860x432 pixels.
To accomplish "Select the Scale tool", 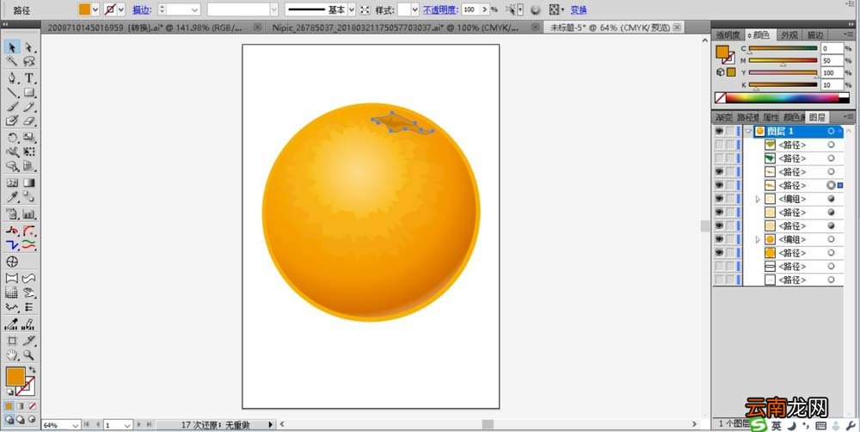I will click(x=29, y=137).
